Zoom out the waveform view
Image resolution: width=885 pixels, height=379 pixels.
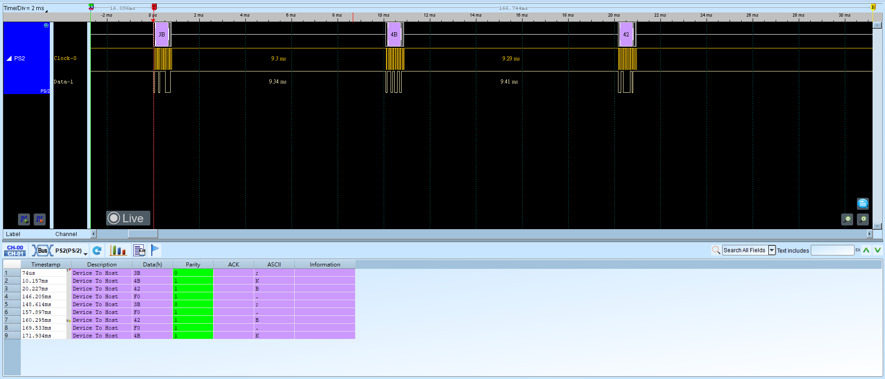[x=847, y=219]
